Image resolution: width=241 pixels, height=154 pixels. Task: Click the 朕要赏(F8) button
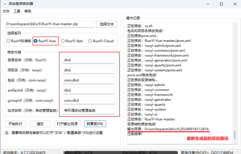pos(95,124)
